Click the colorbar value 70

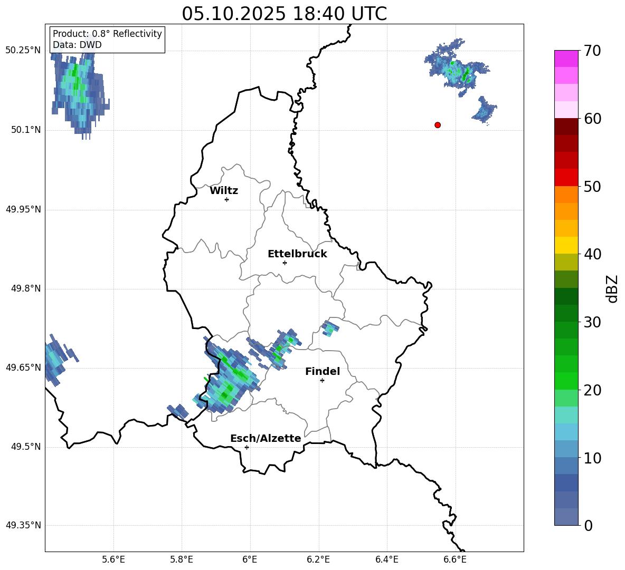pyautogui.click(x=592, y=51)
